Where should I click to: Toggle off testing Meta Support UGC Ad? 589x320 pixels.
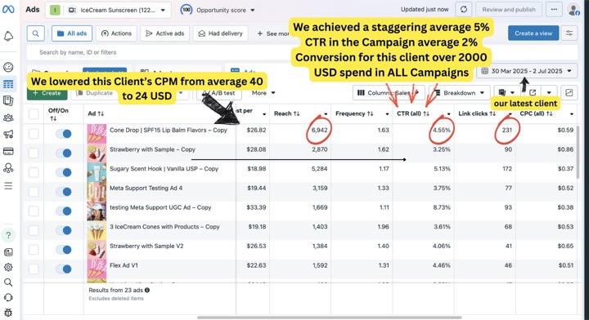64,211
